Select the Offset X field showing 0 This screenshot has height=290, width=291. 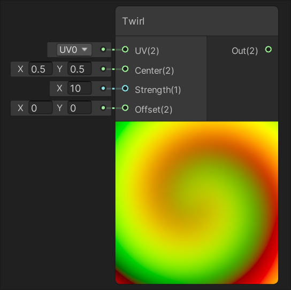click(41, 108)
